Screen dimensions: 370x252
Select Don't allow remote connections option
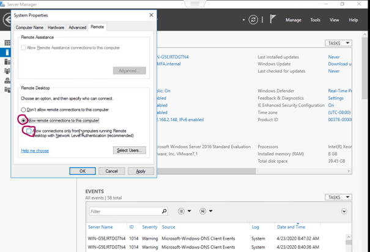24,109
